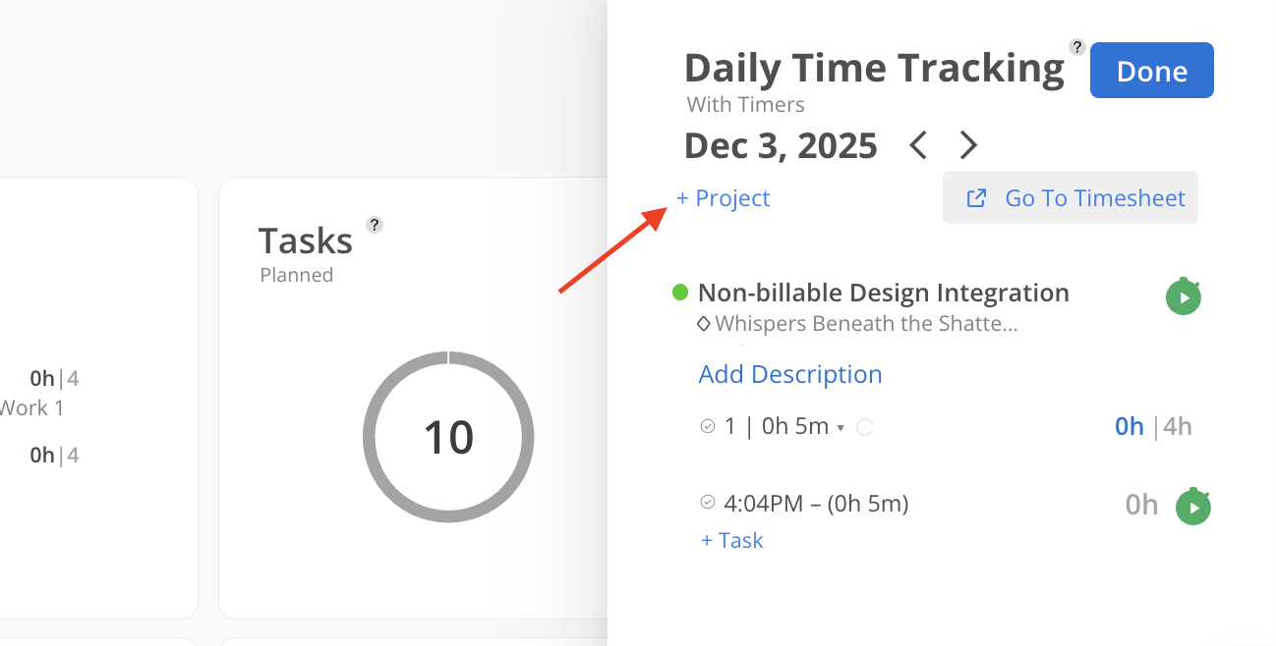Start the timer for Non-billable Design Integration

pyautogui.click(x=1184, y=296)
